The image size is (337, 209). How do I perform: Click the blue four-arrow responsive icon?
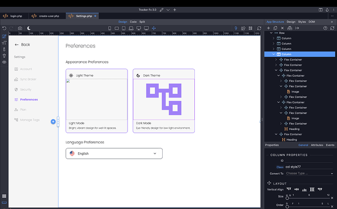pos(154,28)
